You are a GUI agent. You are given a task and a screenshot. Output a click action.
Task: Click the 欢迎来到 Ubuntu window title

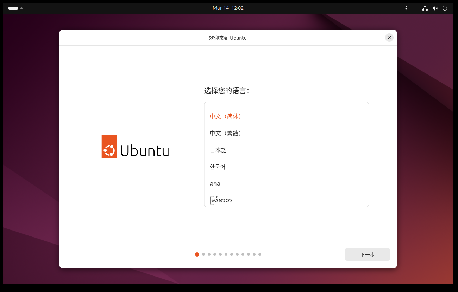point(228,38)
